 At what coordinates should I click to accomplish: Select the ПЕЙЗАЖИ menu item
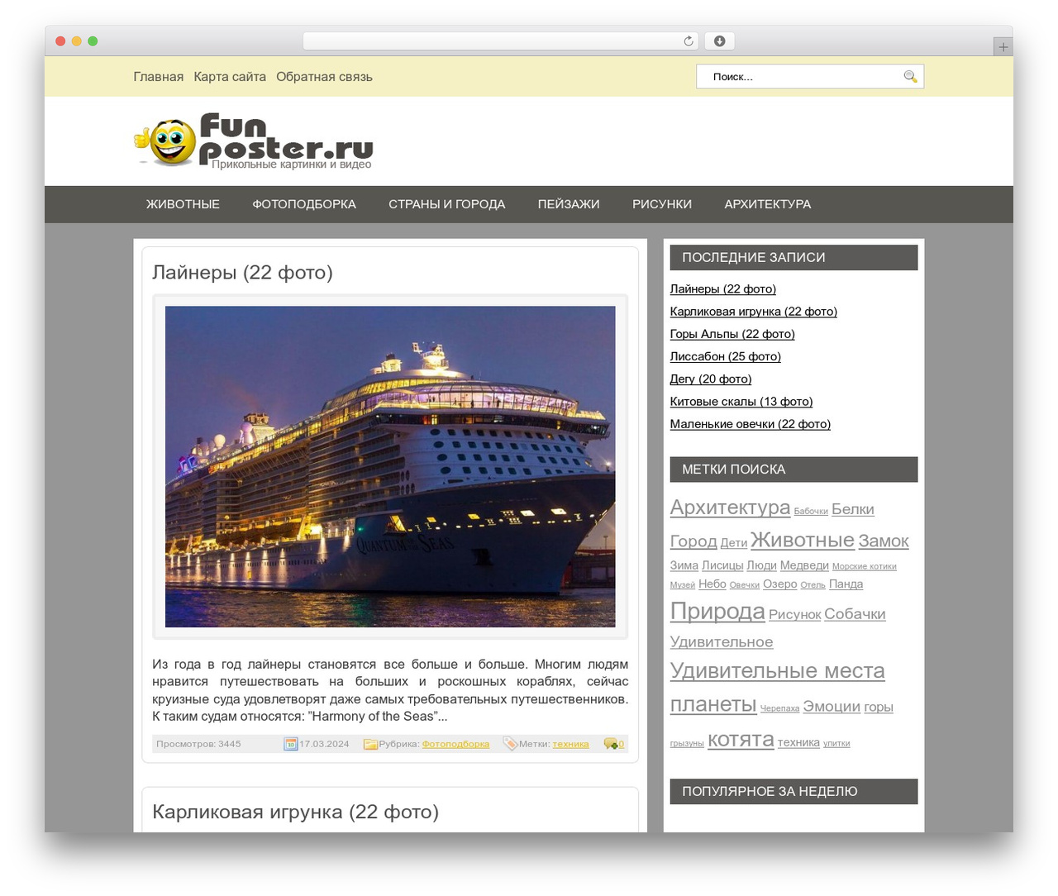coord(569,204)
